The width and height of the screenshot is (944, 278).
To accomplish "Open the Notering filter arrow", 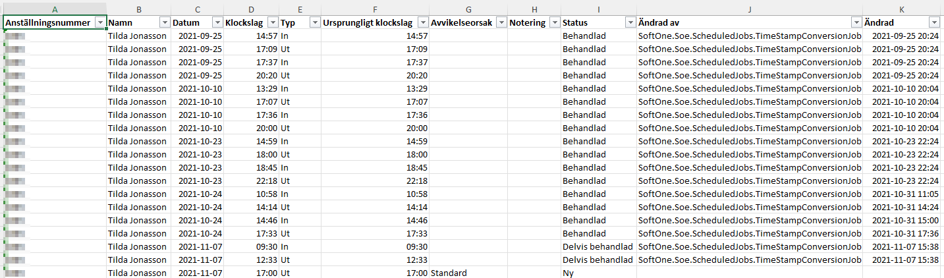I will point(554,23).
